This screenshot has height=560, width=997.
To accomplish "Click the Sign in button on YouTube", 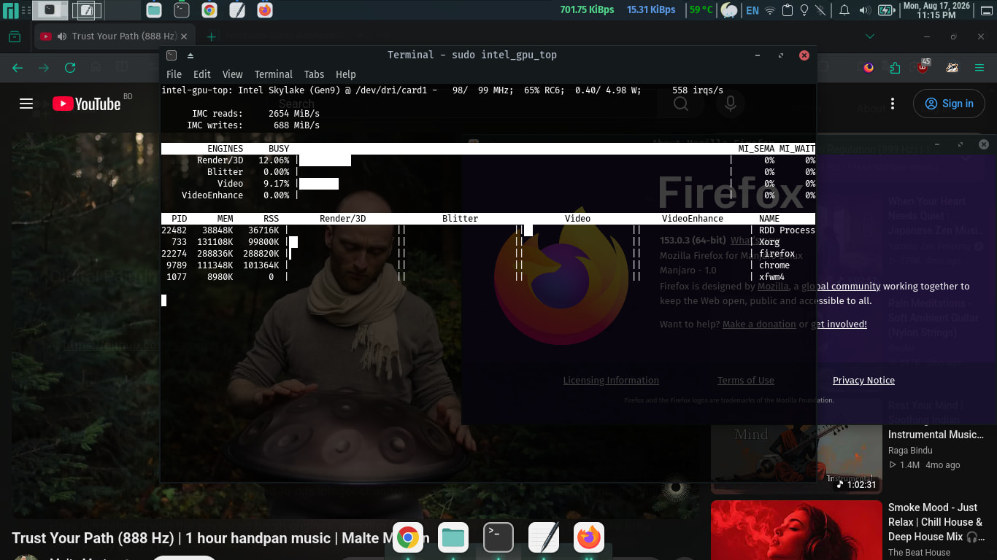I will point(949,104).
